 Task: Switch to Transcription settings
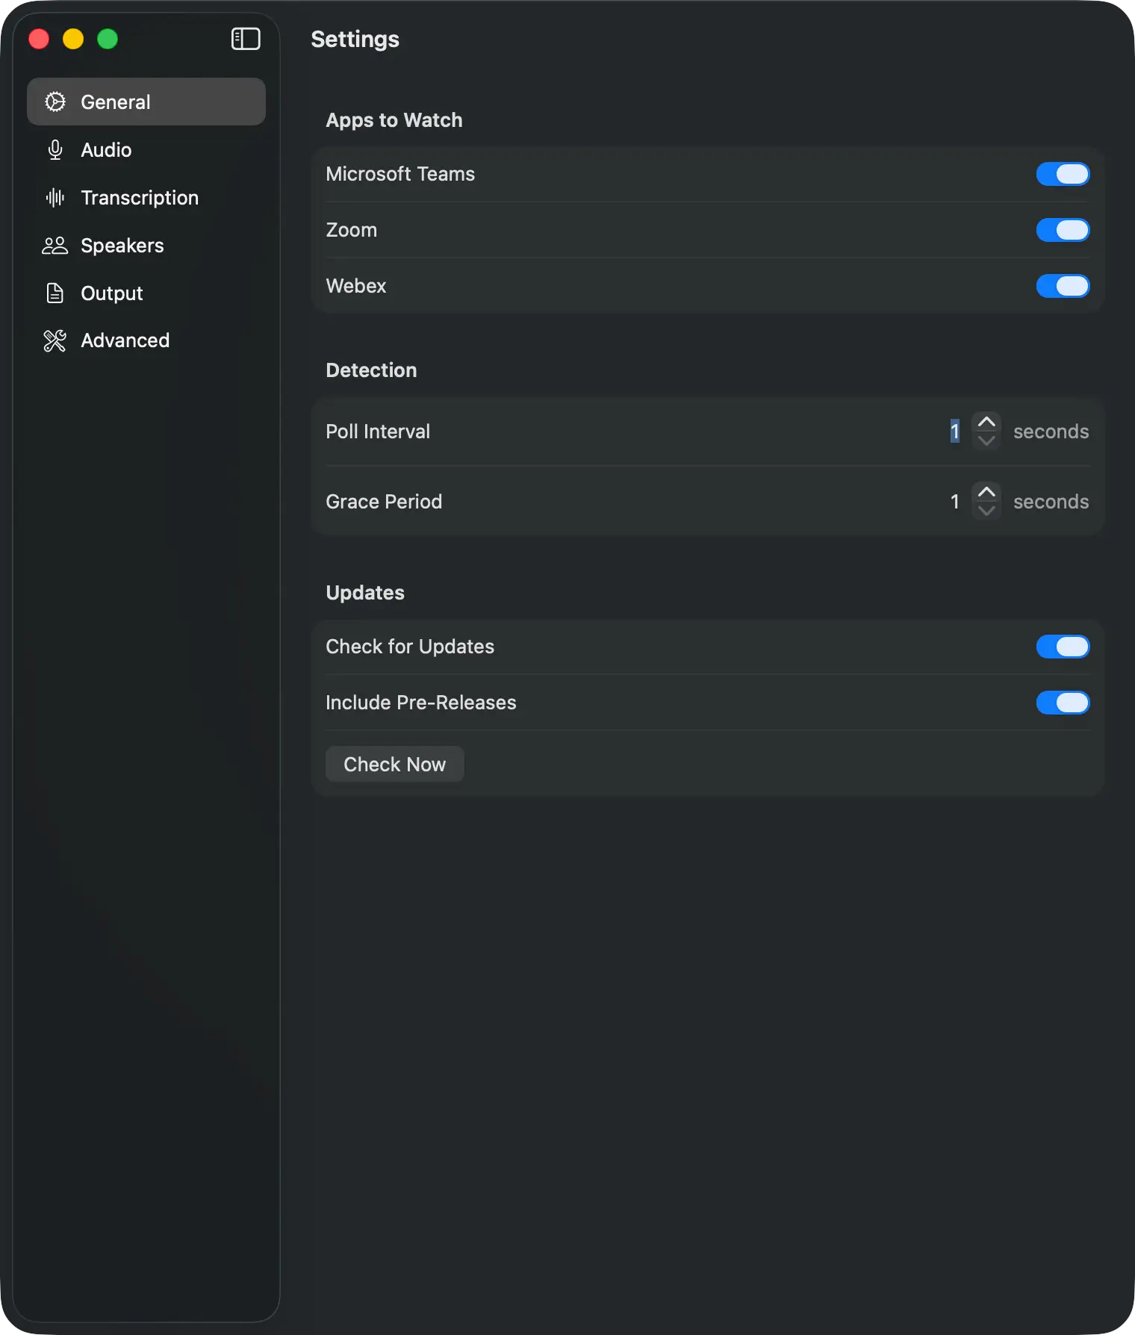click(146, 198)
